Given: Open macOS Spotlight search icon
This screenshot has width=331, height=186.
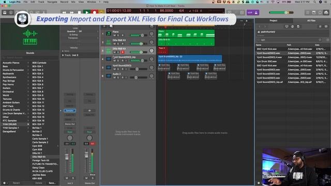Looking at the screenshot, I should point(314,2).
